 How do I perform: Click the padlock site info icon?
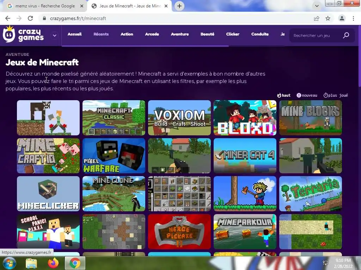pos(44,18)
